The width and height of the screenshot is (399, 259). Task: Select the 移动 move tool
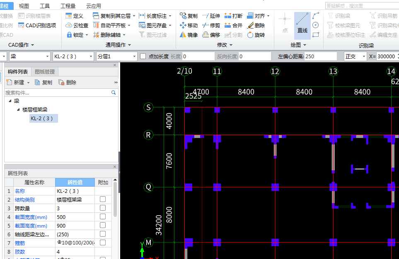[x=189, y=25]
